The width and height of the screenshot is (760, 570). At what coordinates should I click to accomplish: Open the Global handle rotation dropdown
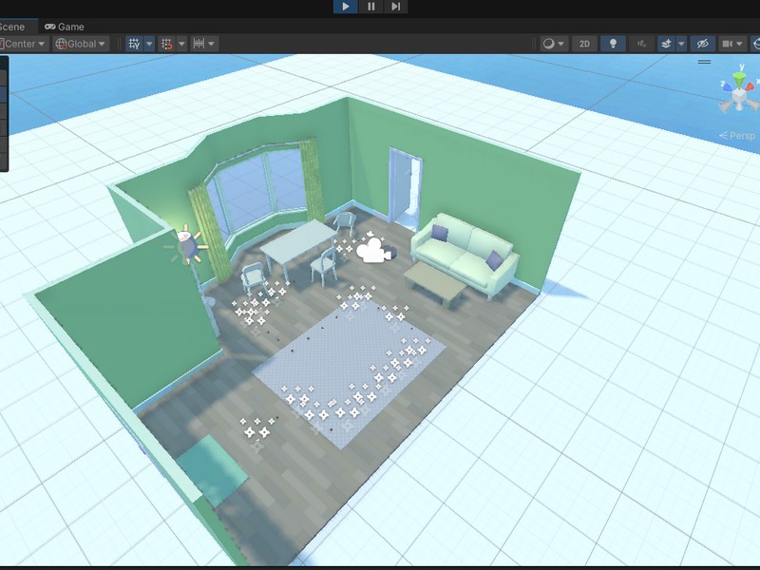[82, 44]
